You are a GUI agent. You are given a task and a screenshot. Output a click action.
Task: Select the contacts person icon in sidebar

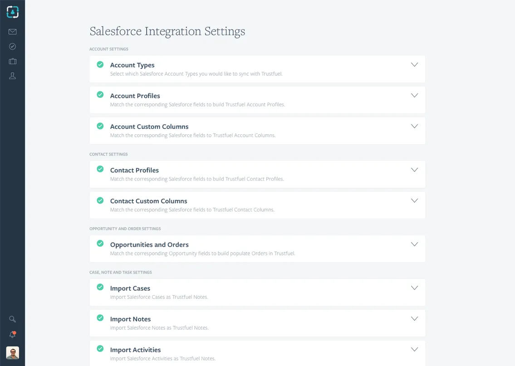[12, 76]
